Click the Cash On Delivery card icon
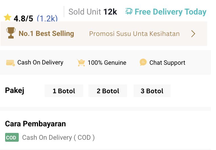Screen dimensions: 216x150 pyautogui.click(x=11, y=63)
